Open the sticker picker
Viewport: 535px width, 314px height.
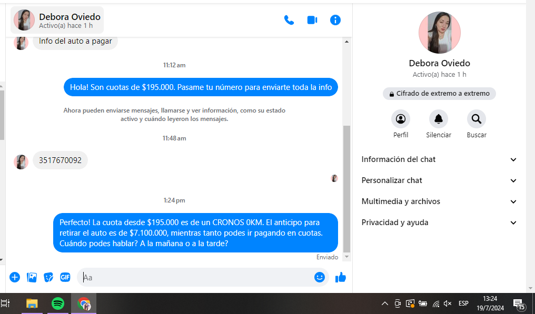pos(48,277)
